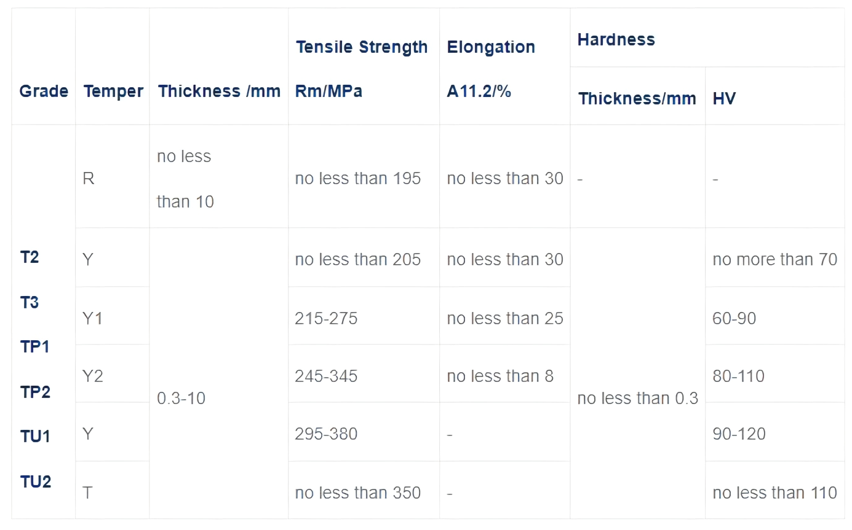Select the R temper cell
The width and height of the screenshot is (852, 530).
(89, 179)
